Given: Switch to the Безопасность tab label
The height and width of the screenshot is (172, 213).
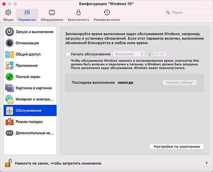Looking at the screenshot, I should click(78, 20).
